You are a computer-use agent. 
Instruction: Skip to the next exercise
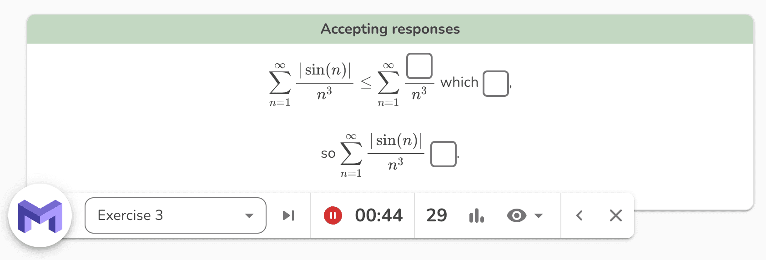pyautogui.click(x=288, y=215)
